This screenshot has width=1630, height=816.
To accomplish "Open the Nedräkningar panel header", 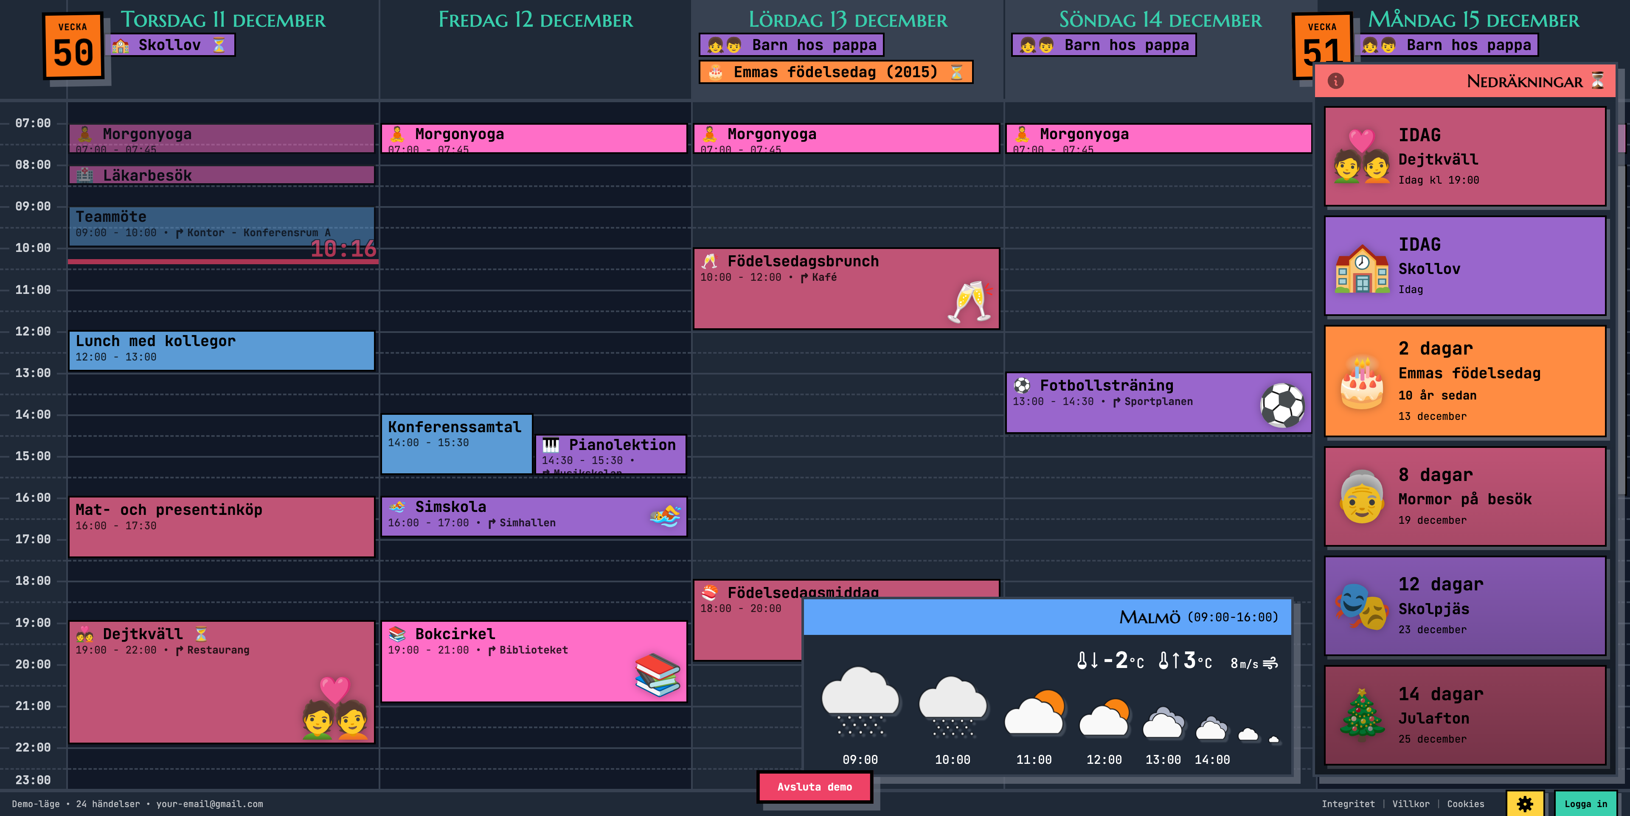I will pyautogui.click(x=1465, y=81).
